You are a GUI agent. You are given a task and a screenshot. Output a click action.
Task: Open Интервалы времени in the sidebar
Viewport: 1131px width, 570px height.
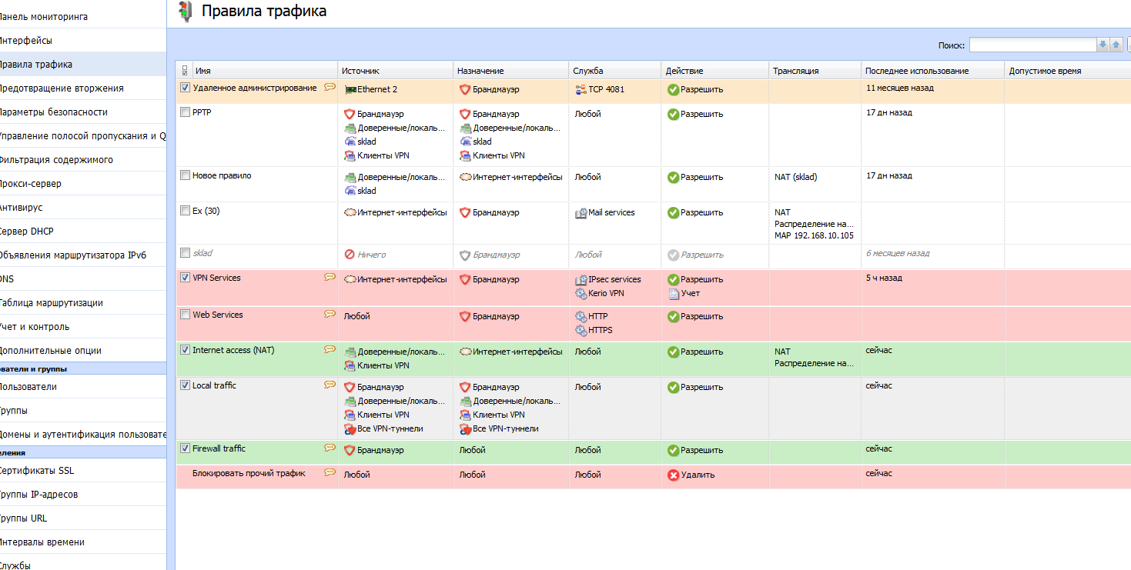pos(83,542)
